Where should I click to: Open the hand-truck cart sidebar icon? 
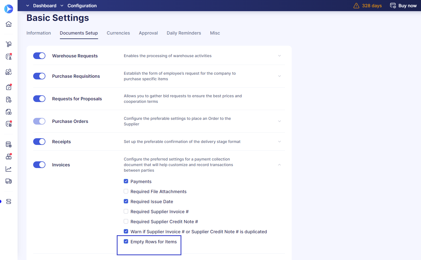(x=9, y=44)
